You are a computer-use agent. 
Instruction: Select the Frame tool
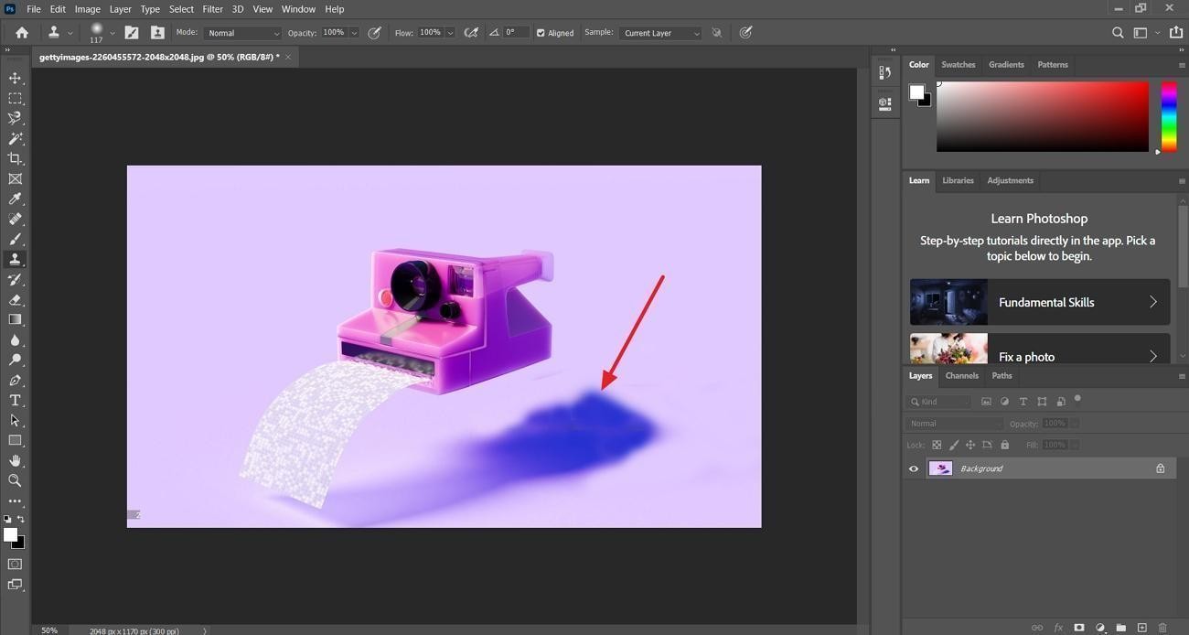coord(15,178)
